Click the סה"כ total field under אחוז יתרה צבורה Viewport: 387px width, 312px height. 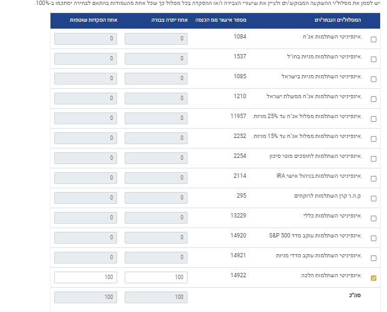click(x=156, y=297)
